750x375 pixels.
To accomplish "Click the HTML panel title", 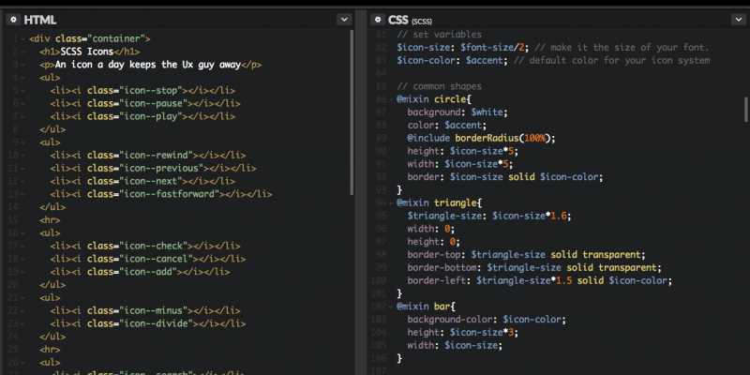I will pyautogui.click(x=39, y=19).
